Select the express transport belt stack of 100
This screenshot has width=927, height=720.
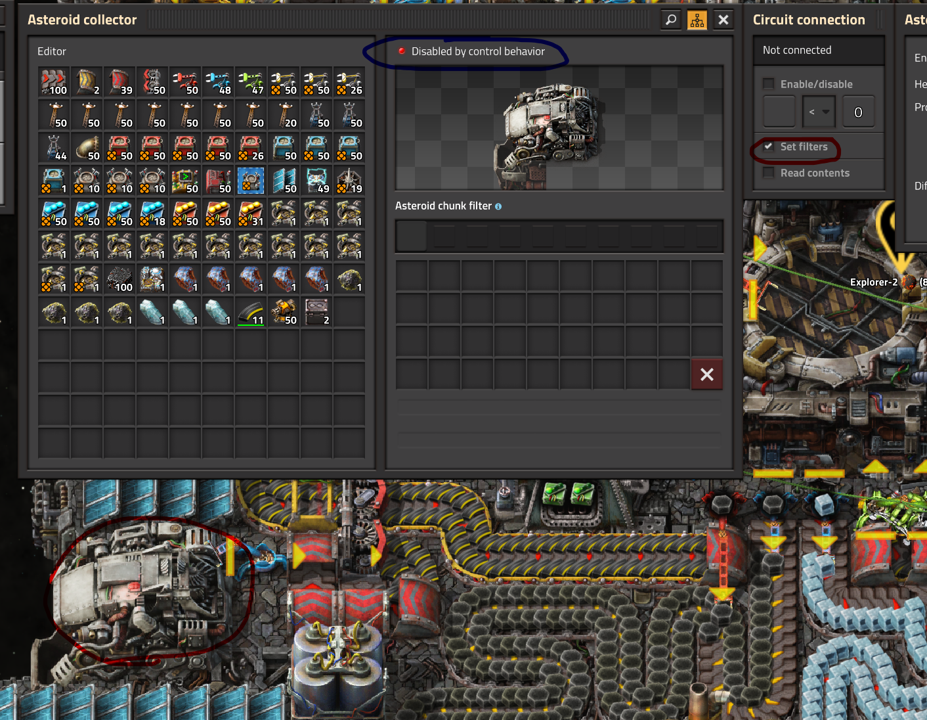tap(54, 82)
